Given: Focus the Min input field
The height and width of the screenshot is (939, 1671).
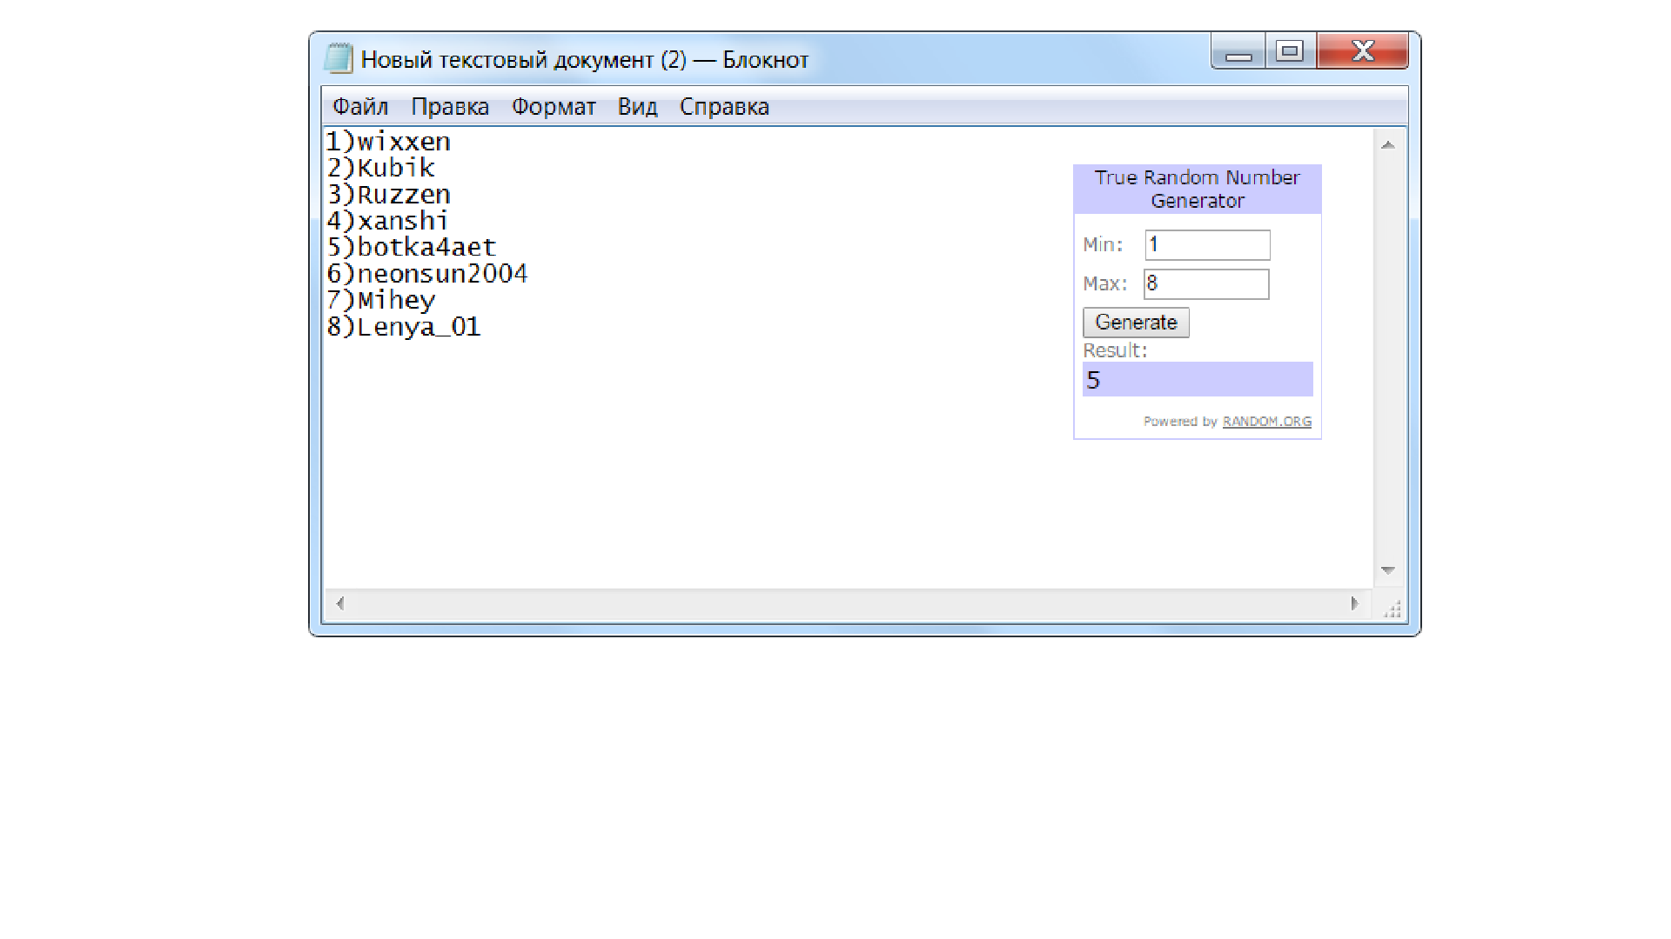Looking at the screenshot, I should point(1207,245).
